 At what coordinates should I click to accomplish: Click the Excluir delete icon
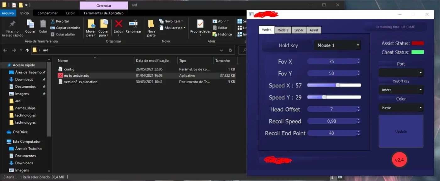pos(118,24)
